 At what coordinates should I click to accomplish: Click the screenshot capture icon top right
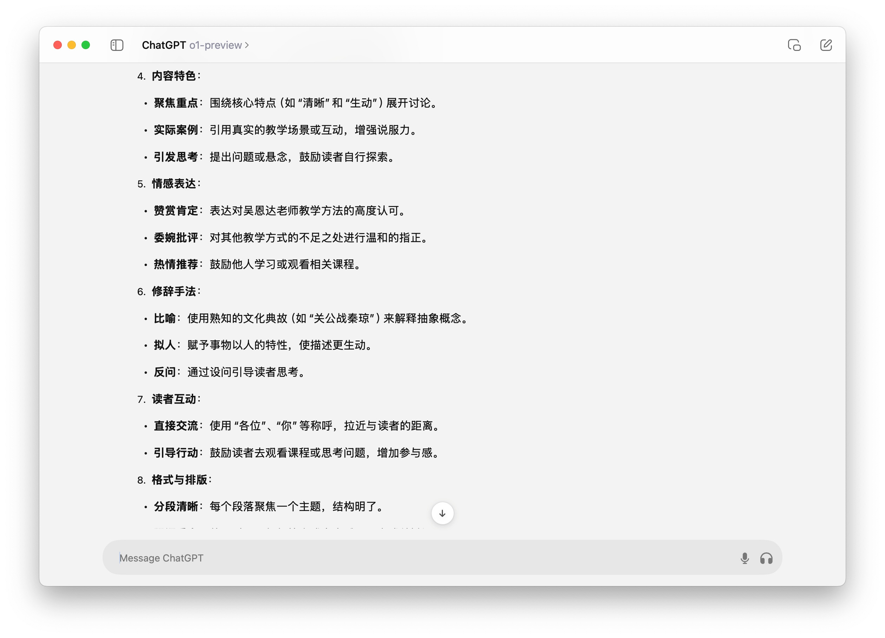[794, 45]
